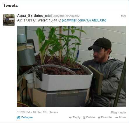Click the attached aquaponics photo

72,66
